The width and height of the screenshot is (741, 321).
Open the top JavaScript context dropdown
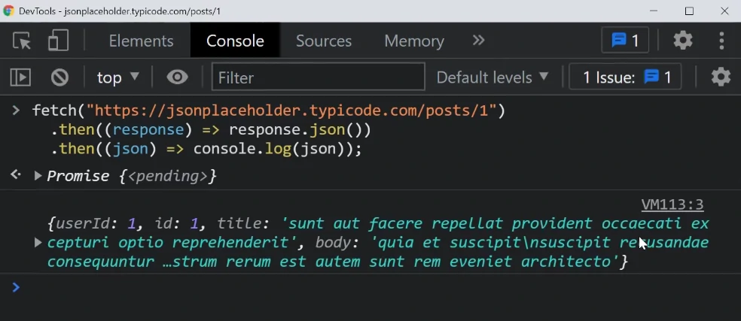click(x=118, y=77)
